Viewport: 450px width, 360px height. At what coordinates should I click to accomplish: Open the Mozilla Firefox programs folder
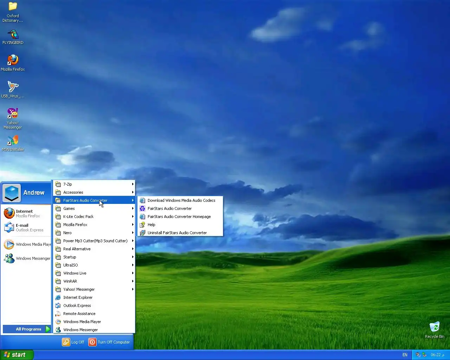tap(94, 225)
